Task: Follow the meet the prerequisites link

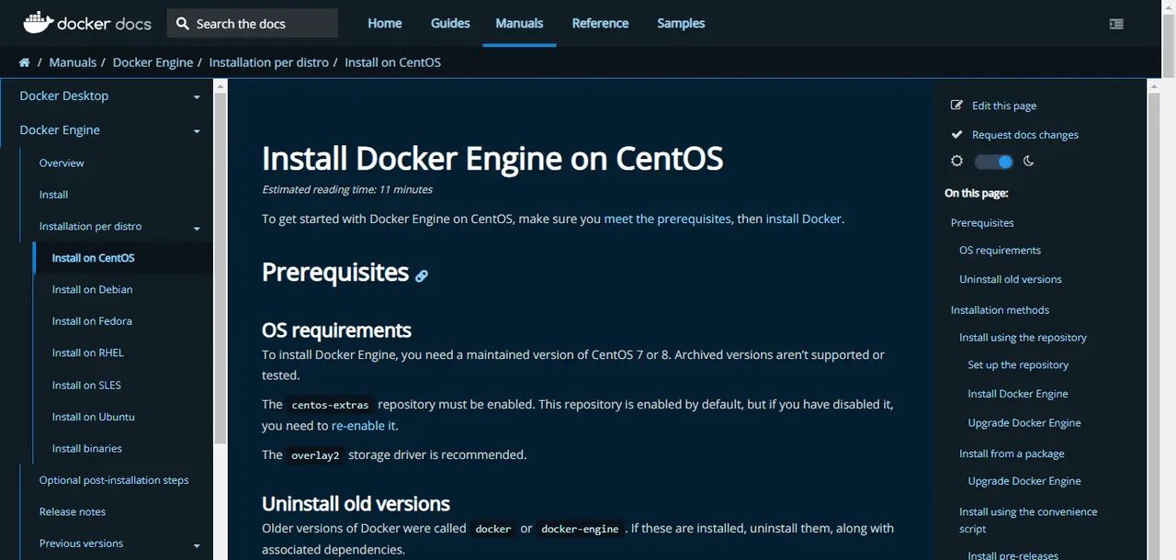Action: [667, 218]
